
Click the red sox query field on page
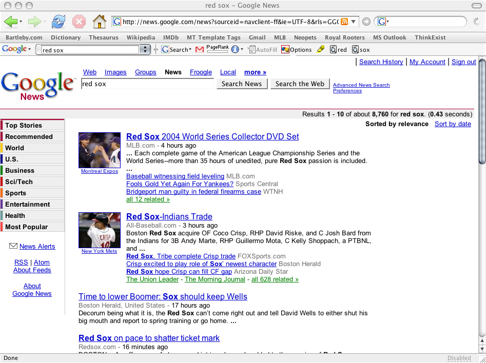tap(147, 84)
